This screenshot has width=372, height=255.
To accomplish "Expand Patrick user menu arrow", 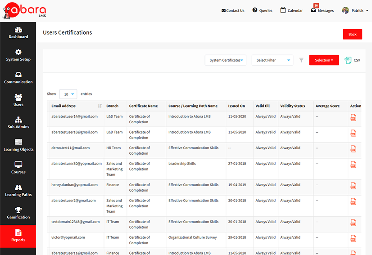I will click(x=367, y=10).
